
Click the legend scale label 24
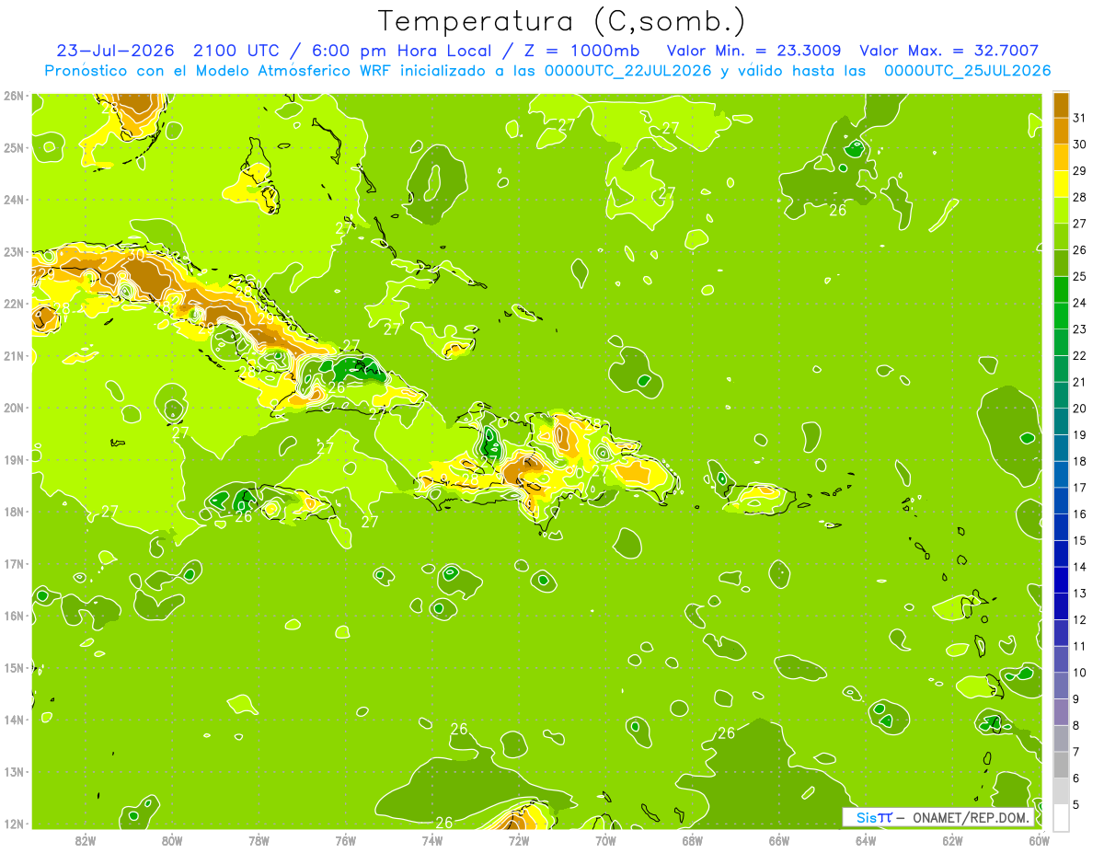[1080, 303]
